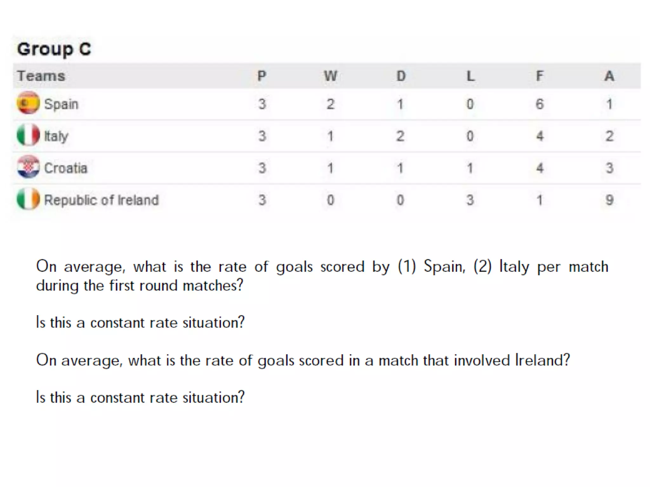650x487 pixels.
Task: Click the Teams column header
Action: (x=41, y=76)
